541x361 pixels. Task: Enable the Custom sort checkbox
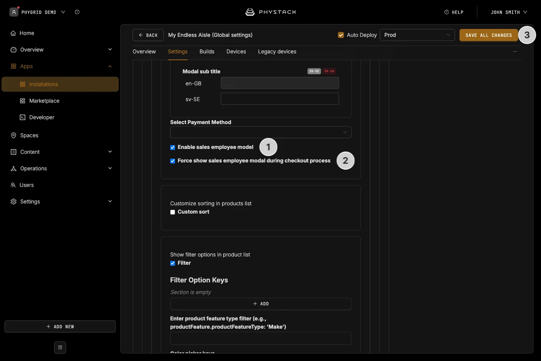click(x=173, y=212)
